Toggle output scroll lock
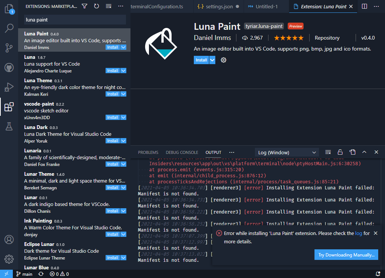The image size is (385, 278). click(x=340, y=152)
